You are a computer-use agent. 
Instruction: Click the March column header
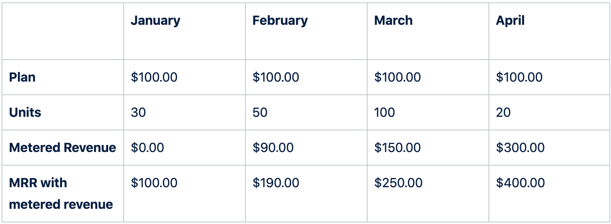[x=393, y=21]
